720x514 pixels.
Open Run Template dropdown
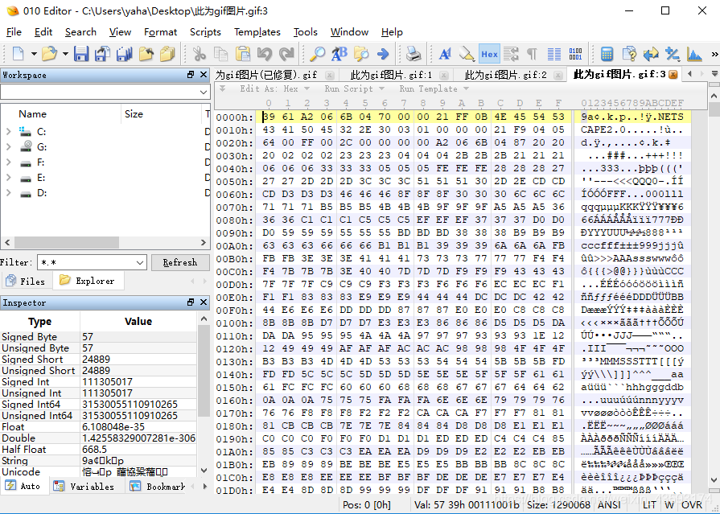434,88
